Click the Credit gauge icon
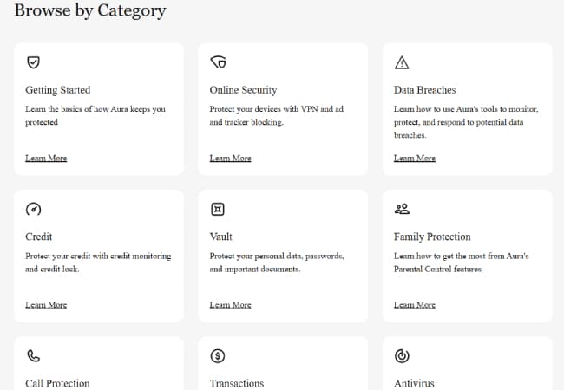This screenshot has width=564, height=390. tap(34, 209)
